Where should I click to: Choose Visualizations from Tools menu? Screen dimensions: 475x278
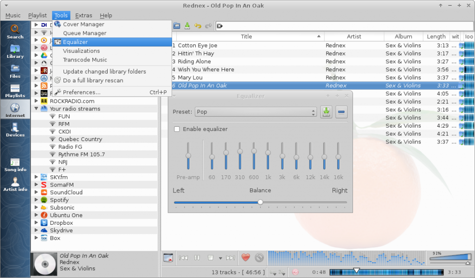point(112,51)
